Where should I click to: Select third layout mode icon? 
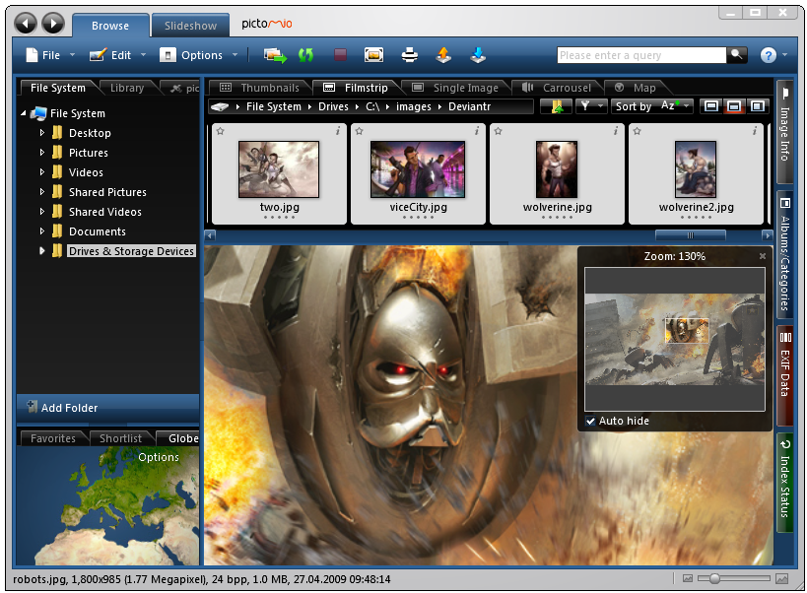tap(758, 106)
